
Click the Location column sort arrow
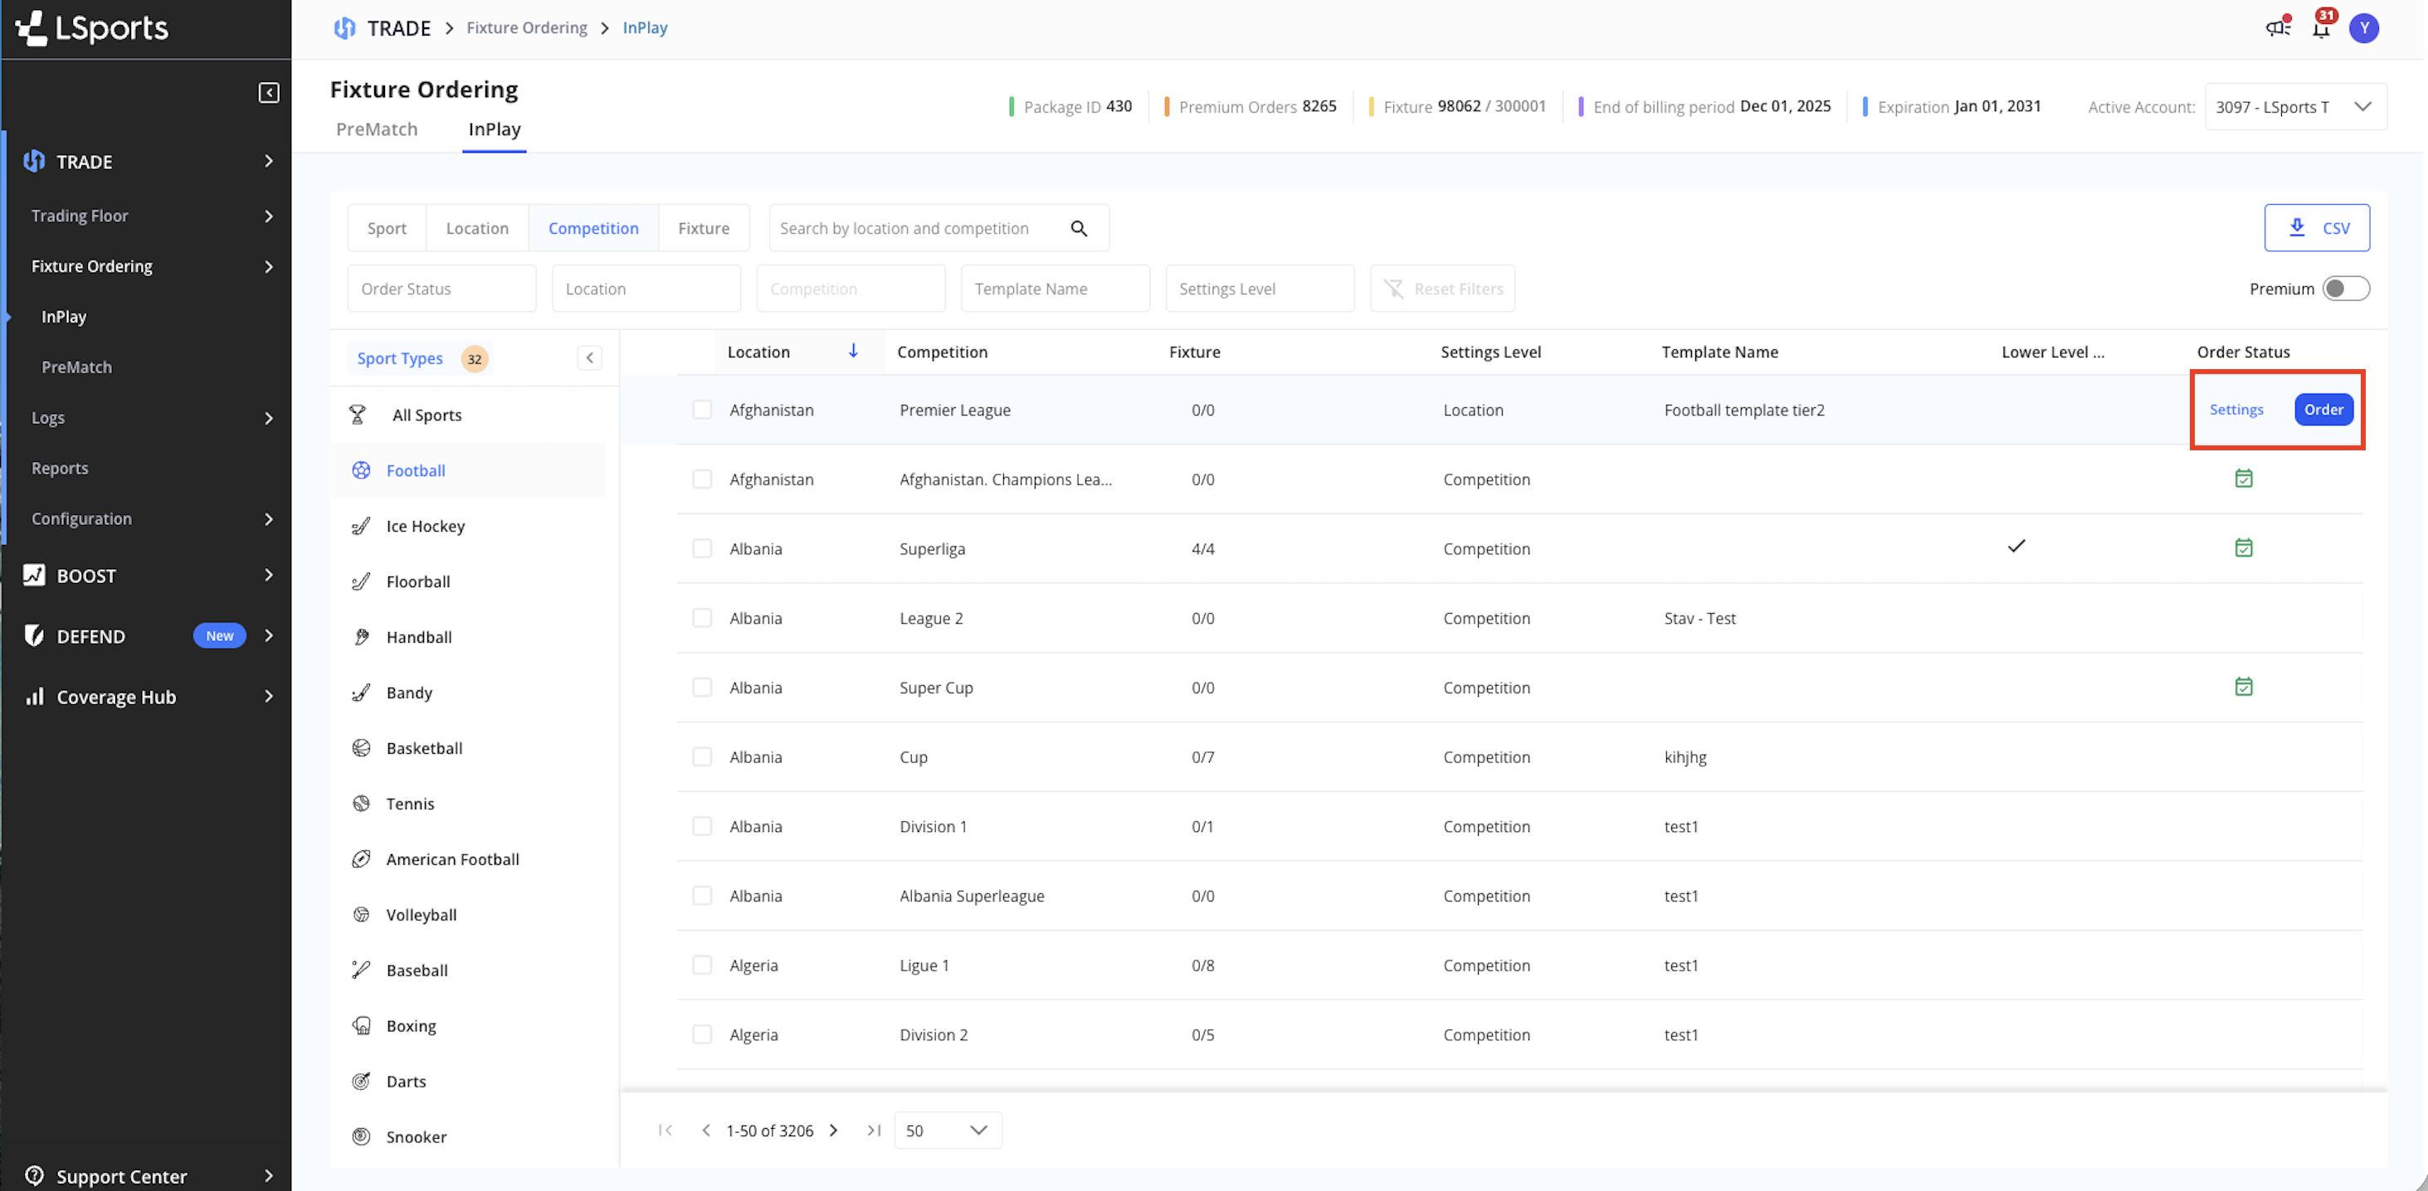pyautogui.click(x=853, y=351)
